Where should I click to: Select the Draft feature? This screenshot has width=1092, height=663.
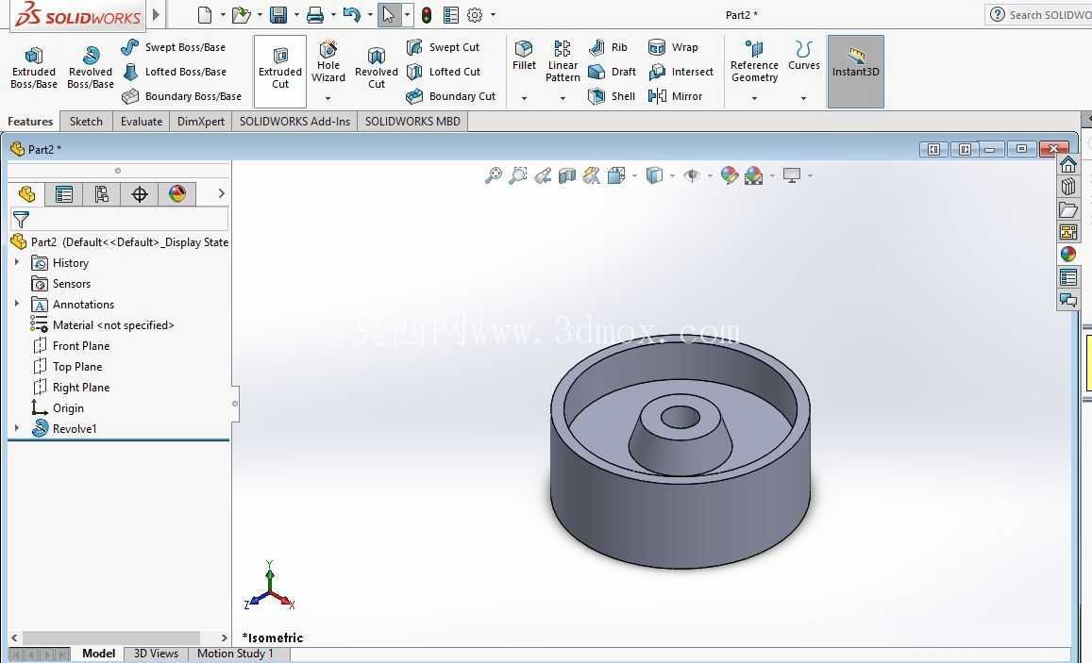(x=613, y=72)
